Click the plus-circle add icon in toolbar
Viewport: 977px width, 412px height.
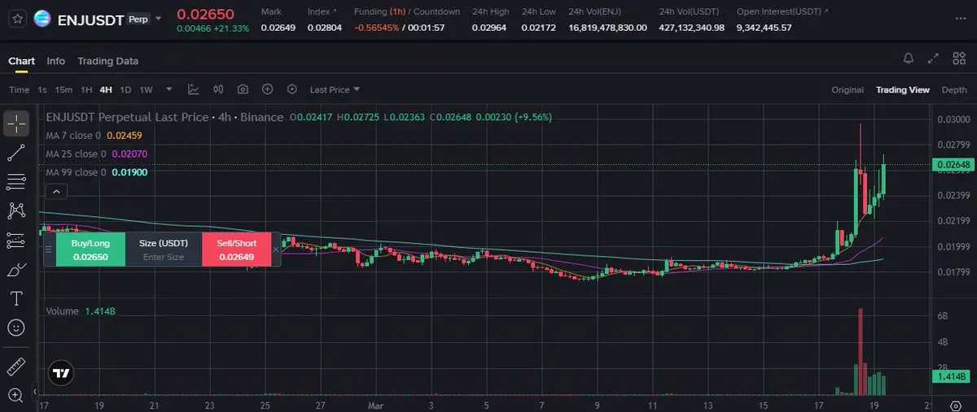(x=267, y=89)
